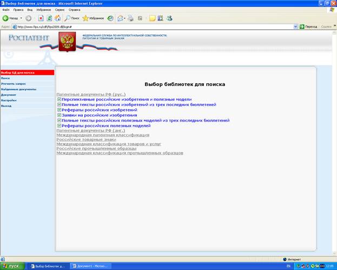
Task: Click the Интернет security zone indicator
Action: [292, 260]
